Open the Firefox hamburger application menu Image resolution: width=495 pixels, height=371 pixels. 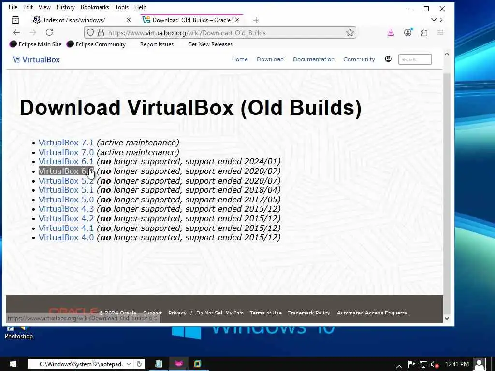[x=440, y=32]
